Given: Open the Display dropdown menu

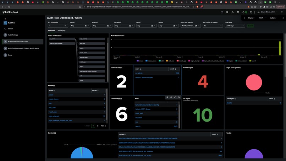Looking at the screenshot, I should 252,18.
